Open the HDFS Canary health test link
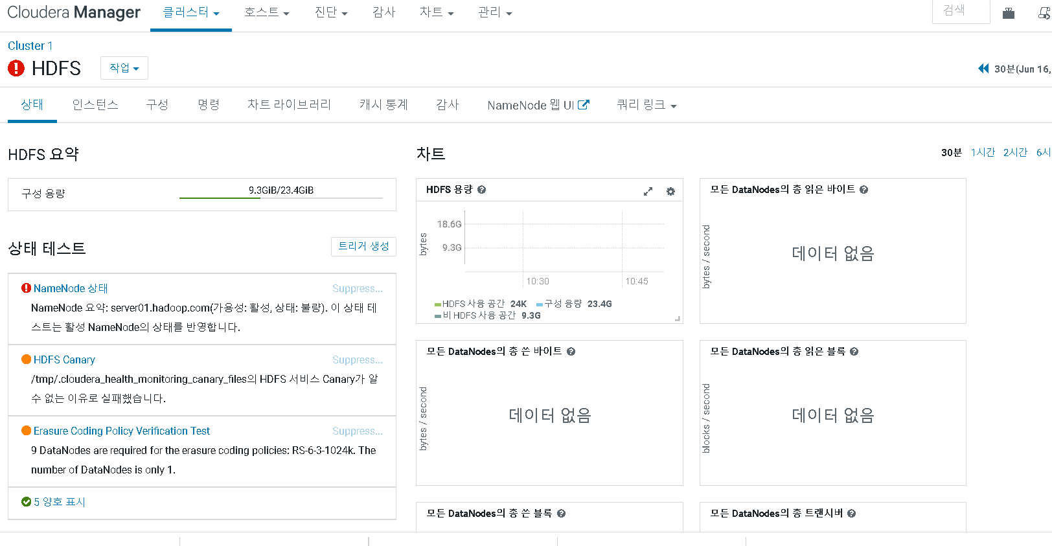Image resolution: width=1052 pixels, height=546 pixels. (x=64, y=359)
